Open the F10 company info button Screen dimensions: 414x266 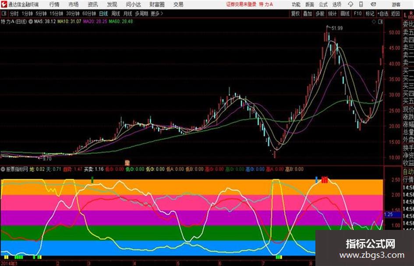pyautogui.click(x=357, y=14)
